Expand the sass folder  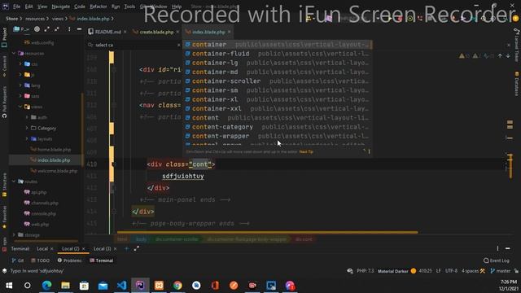pos(20,96)
